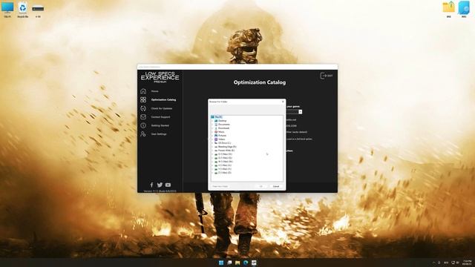This screenshot has width=475, height=267.
Task: Click the Windows Start button
Action: point(221,263)
